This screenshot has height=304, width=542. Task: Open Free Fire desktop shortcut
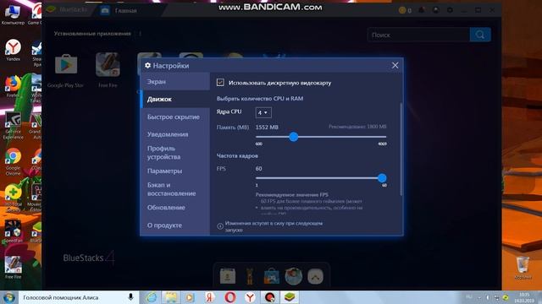14,268
